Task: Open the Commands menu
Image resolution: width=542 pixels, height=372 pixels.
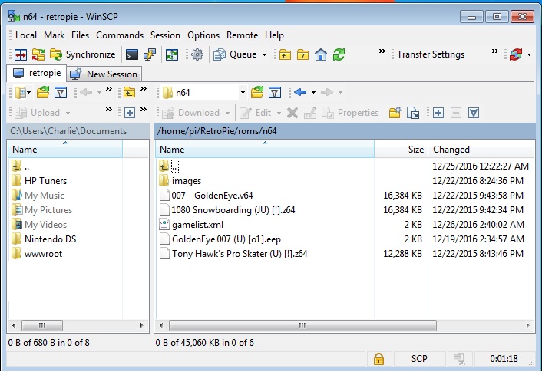Action: [x=120, y=35]
